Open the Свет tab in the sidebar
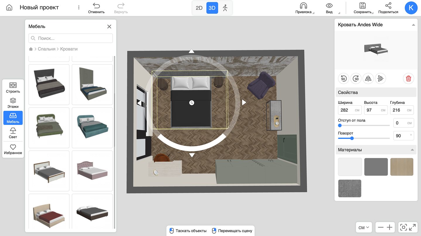421x236 pixels. click(13, 133)
